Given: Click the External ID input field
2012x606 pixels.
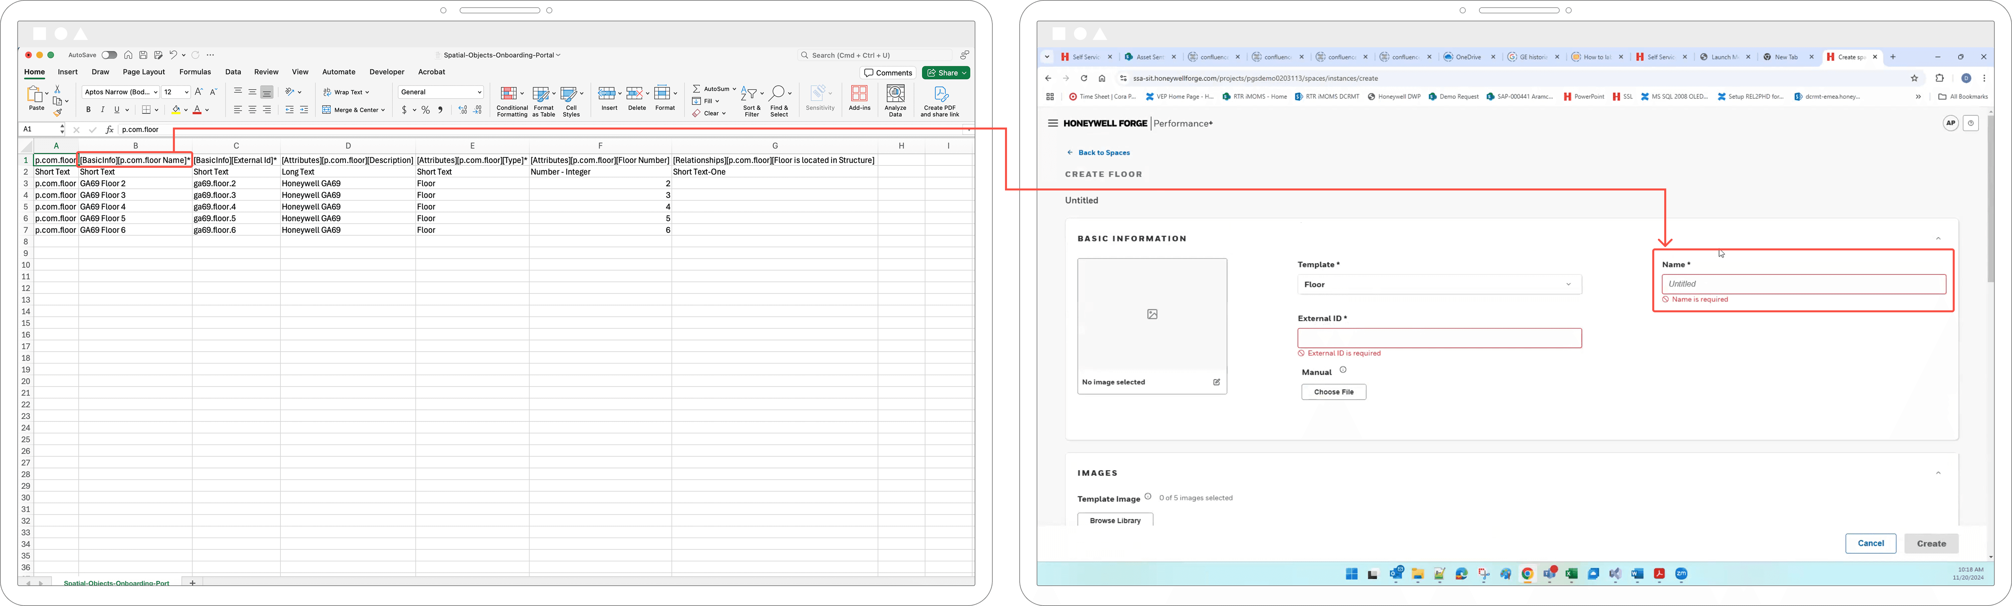Looking at the screenshot, I should pyautogui.click(x=1439, y=338).
